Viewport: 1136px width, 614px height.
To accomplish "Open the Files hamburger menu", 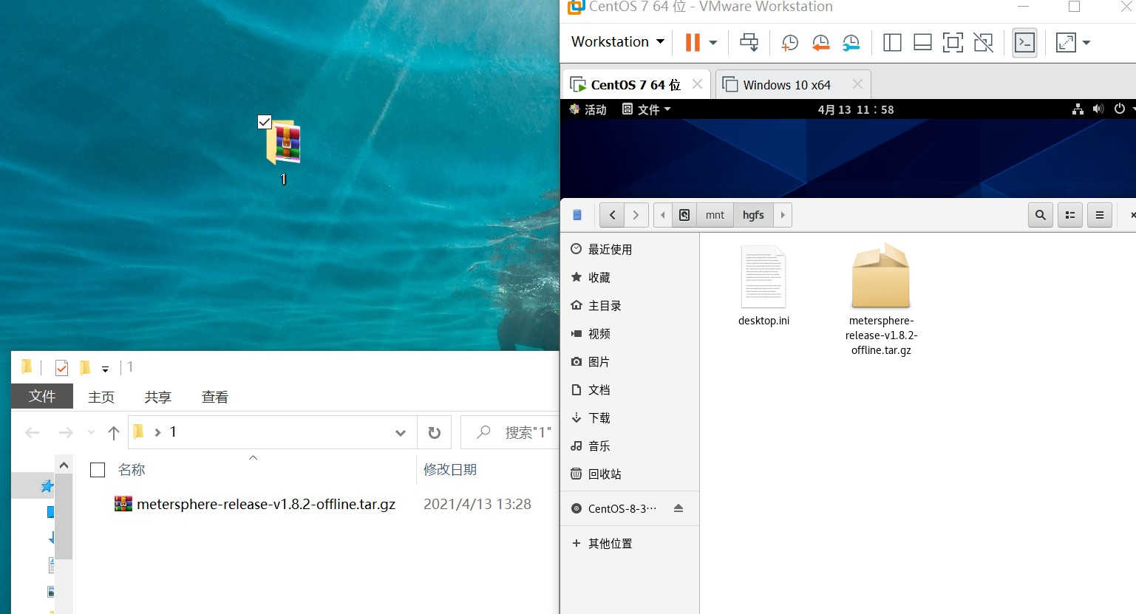I will tap(1100, 215).
